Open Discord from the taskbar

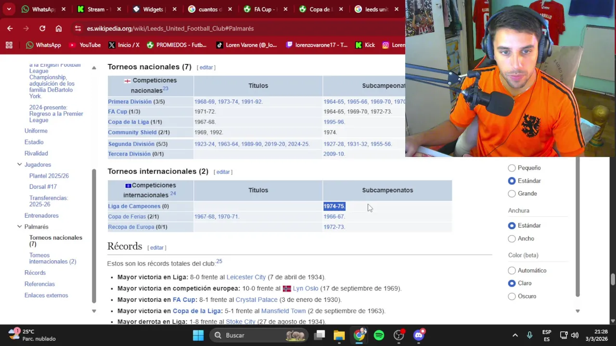point(419,335)
